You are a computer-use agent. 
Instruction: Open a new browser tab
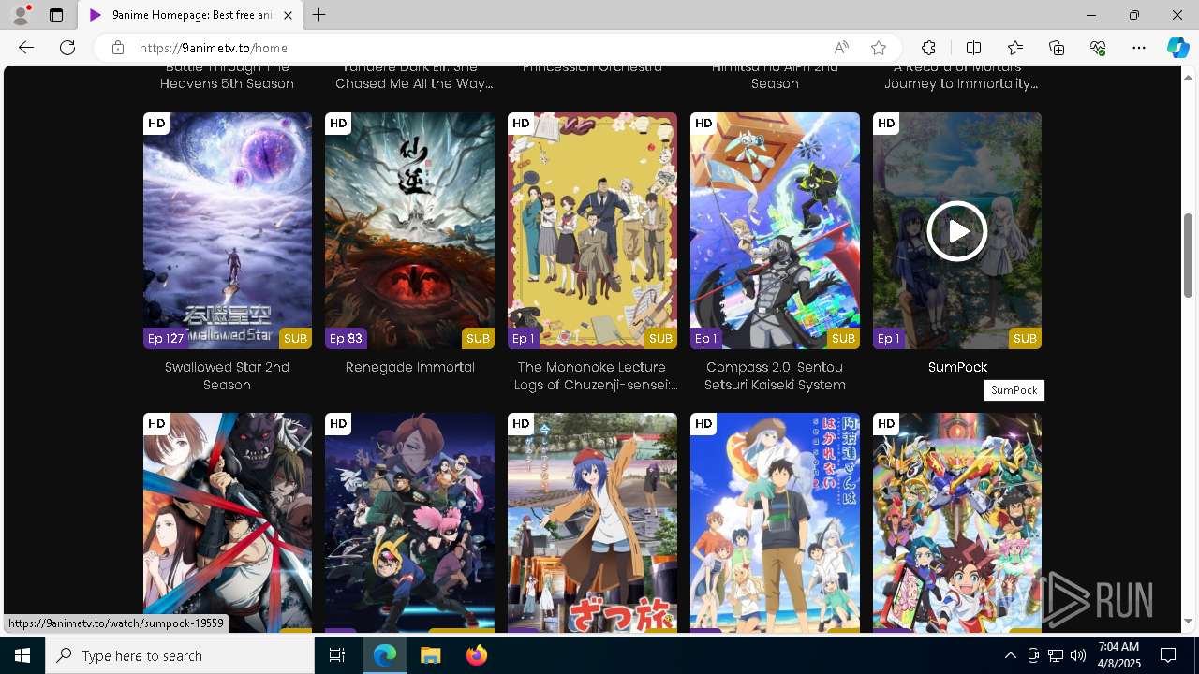(319, 15)
